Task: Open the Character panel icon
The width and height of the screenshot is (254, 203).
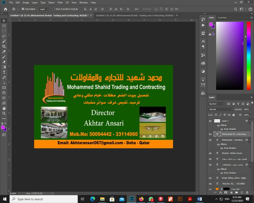Action: tap(203, 41)
